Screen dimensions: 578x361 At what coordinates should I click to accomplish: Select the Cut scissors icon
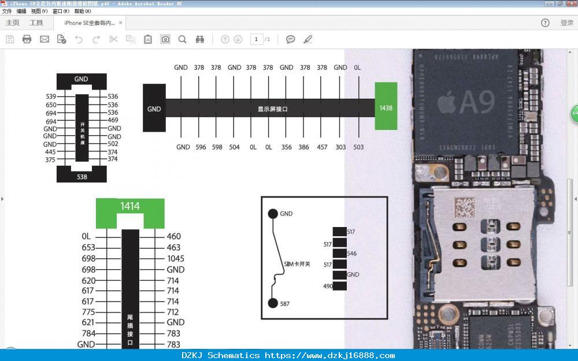(x=113, y=39)
